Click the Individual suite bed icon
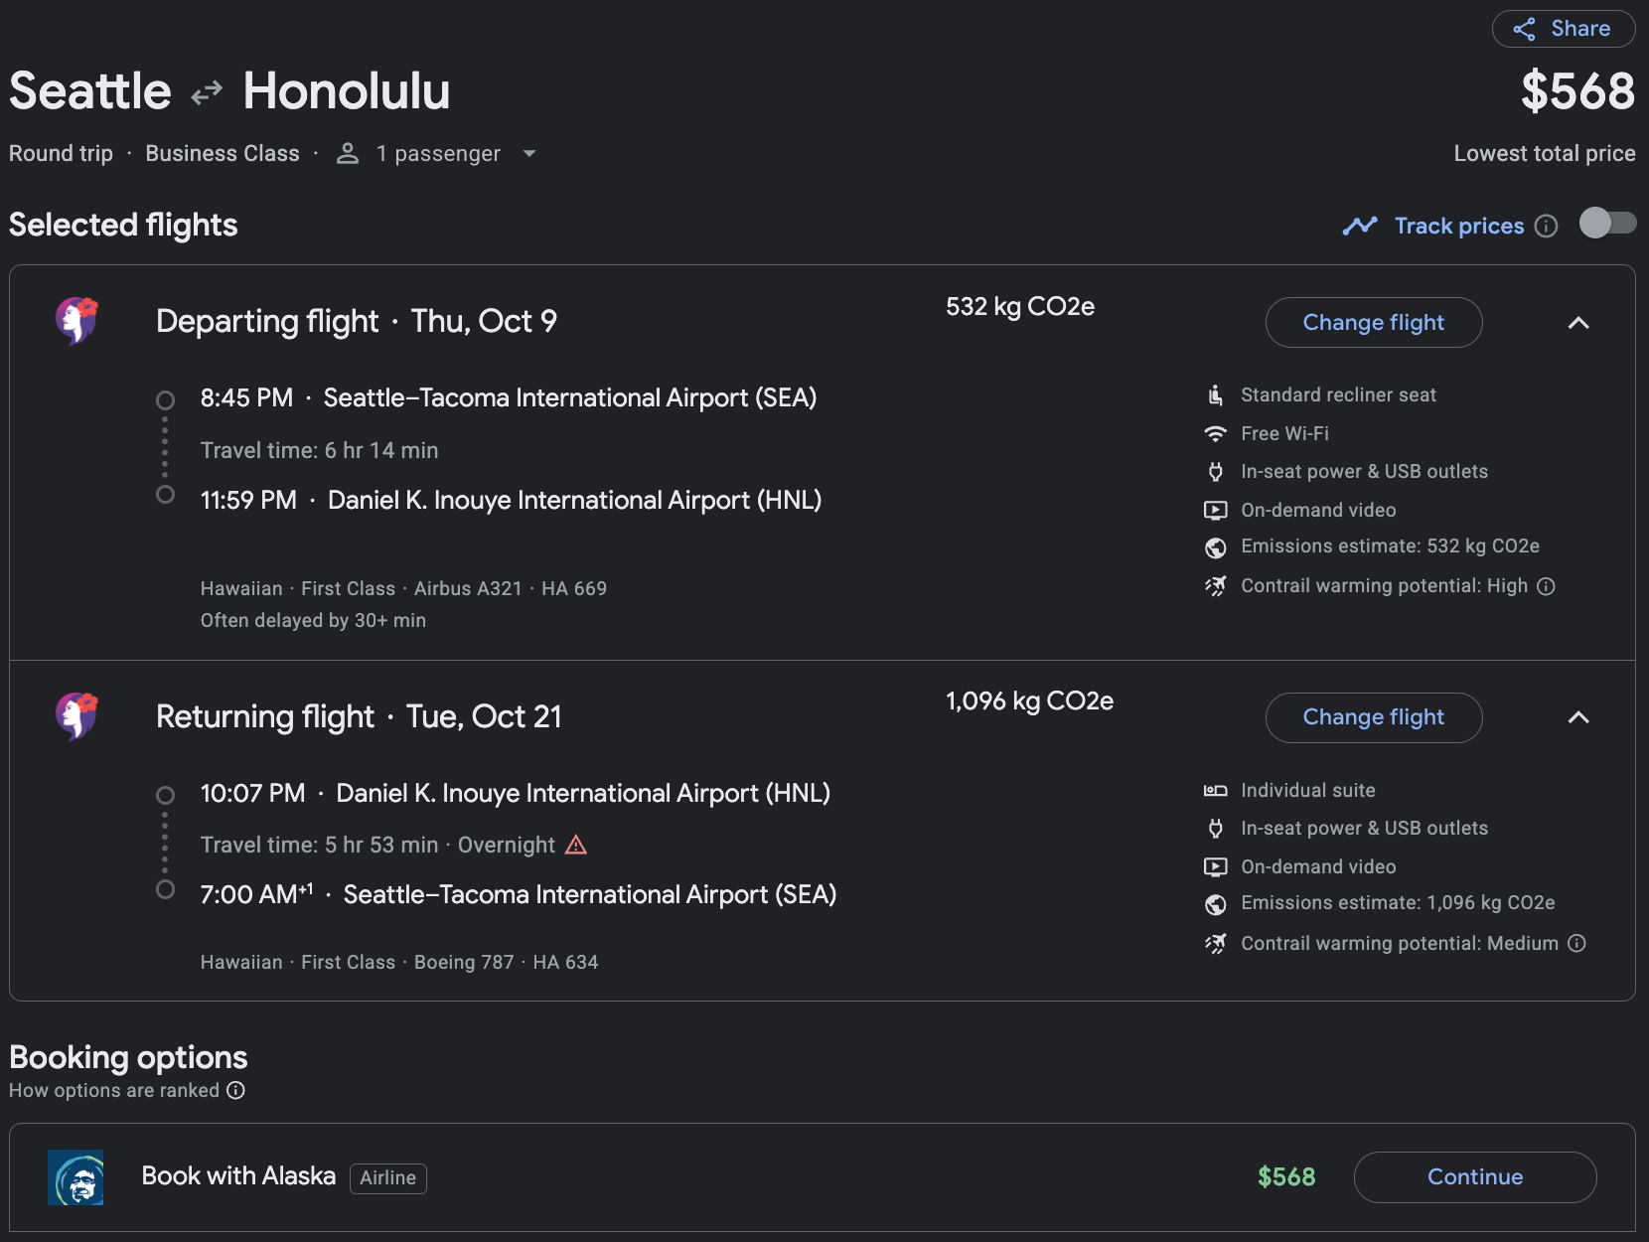 point(1215,791)
